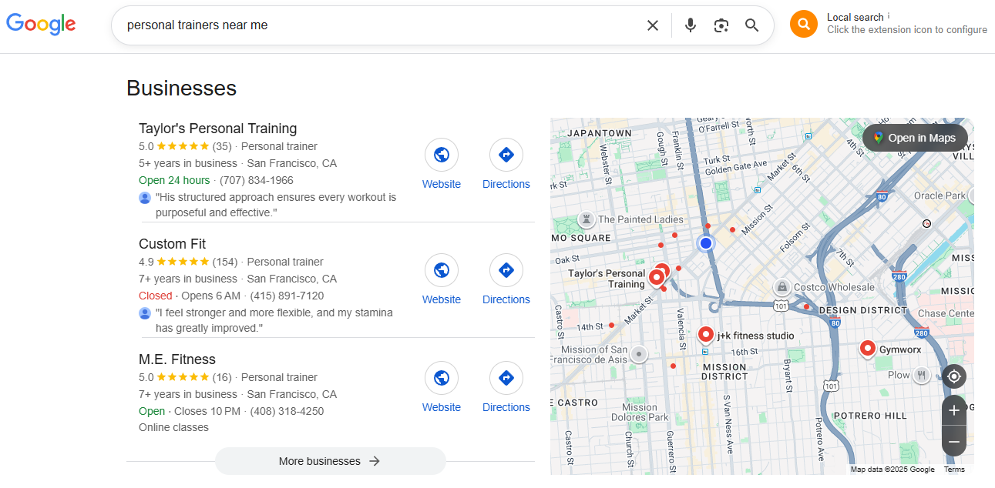Open M.E. Fitness website icon

pyautogui.click(x=442, y=378)
